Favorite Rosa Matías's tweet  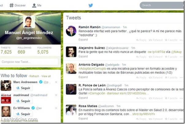tap(171, 119)
